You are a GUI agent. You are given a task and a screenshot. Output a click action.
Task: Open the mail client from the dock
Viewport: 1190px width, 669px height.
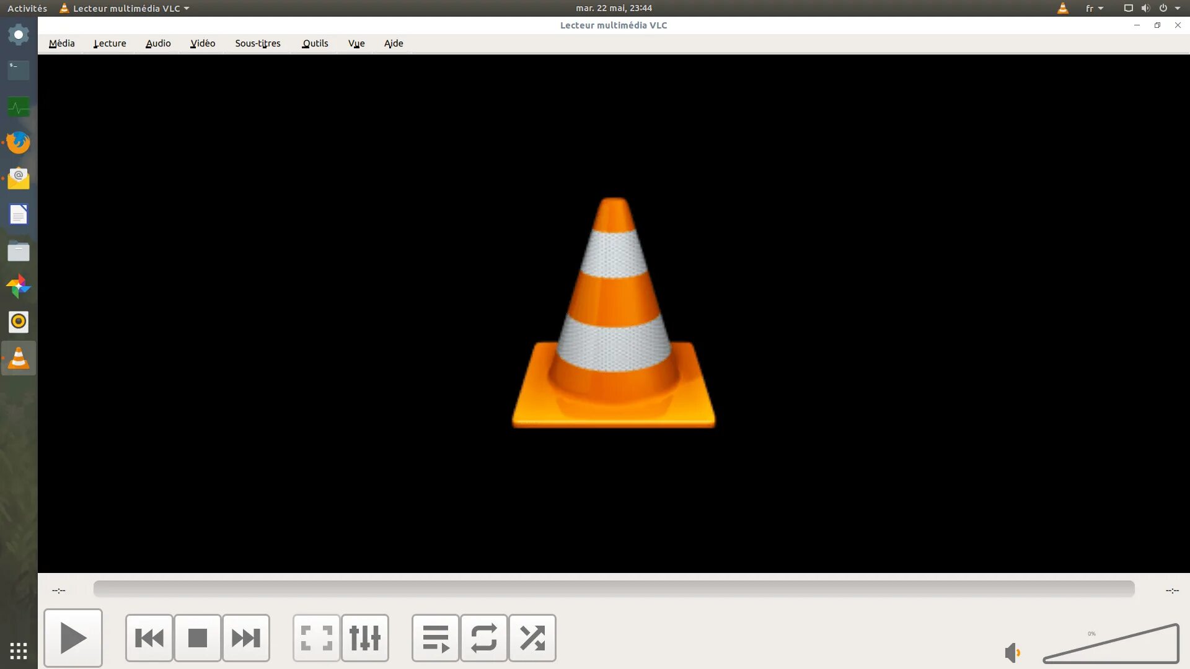click(x=19, y=178)
